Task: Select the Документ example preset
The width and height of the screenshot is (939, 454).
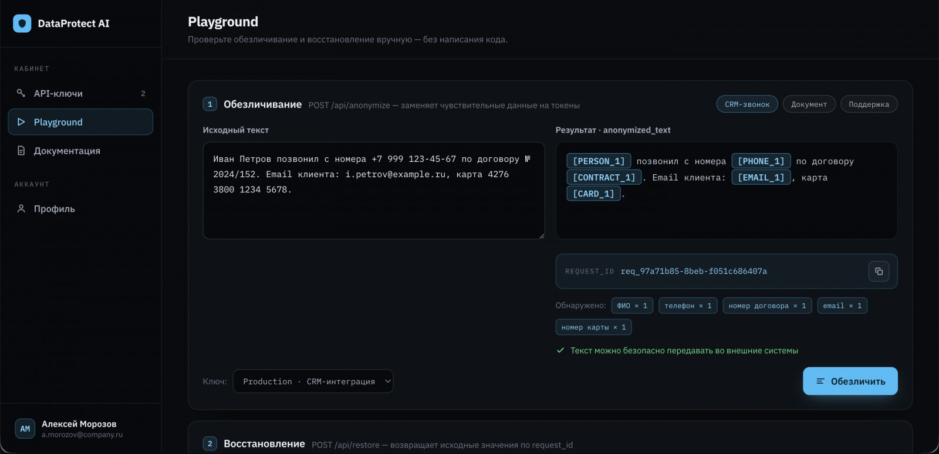Action: click(809, 104)
